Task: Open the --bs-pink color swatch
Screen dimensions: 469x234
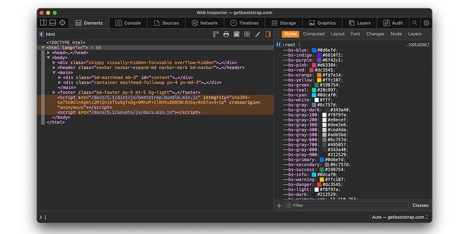Action: click(x=314, y=65)
